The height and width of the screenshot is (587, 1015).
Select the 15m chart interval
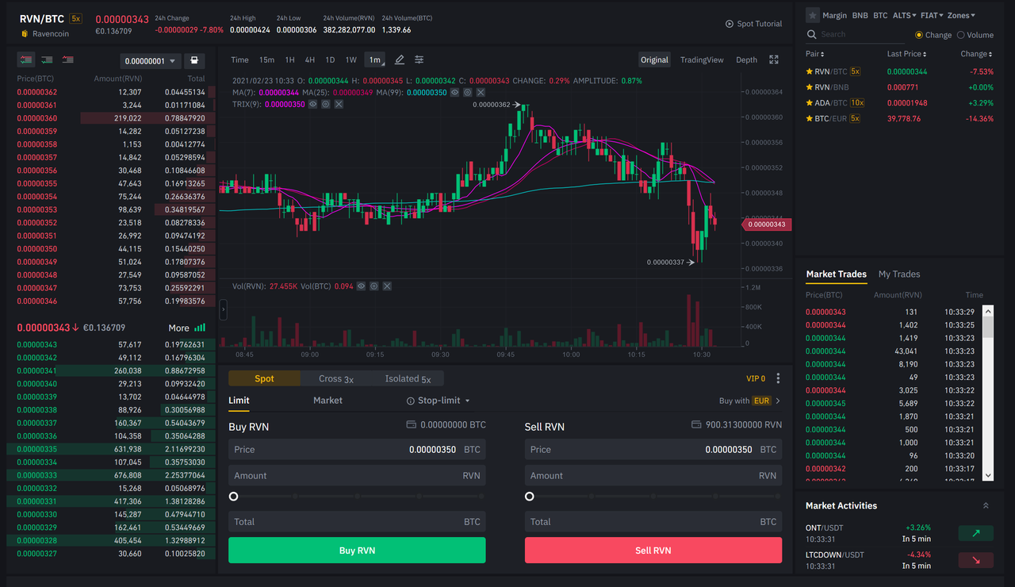[267, 60]
